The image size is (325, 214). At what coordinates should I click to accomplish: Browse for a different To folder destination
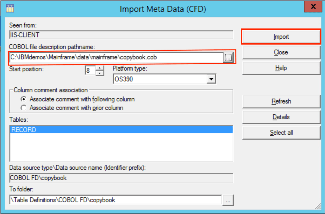click(228, 200)
